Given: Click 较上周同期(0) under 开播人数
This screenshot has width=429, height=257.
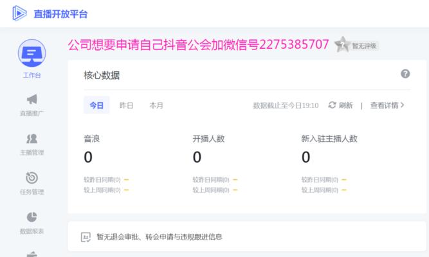Looking at the screenshot, I should tap(211, 190).
